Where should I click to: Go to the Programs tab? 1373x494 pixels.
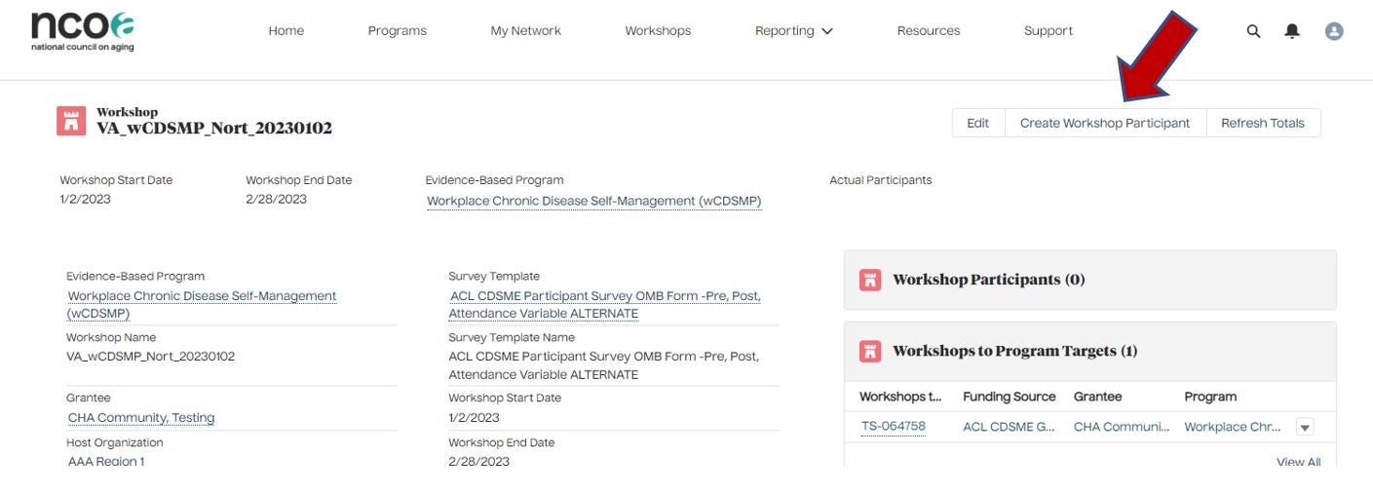click(x=397, y=31)
